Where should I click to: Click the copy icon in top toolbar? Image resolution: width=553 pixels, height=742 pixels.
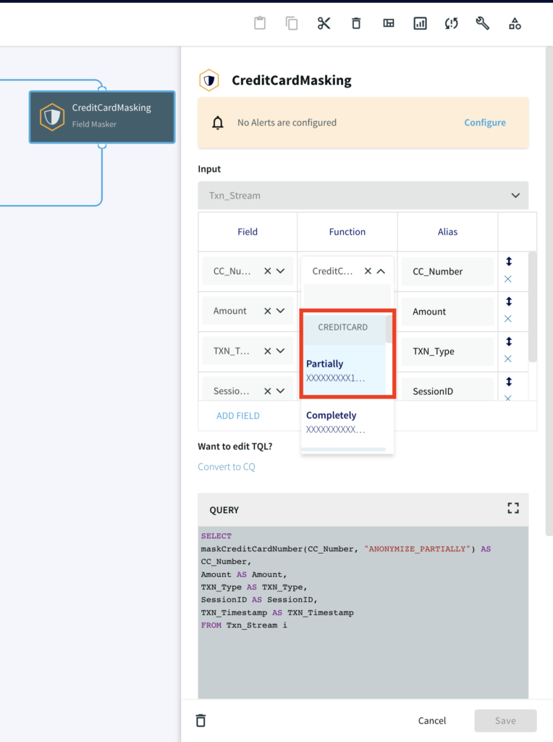292,23
